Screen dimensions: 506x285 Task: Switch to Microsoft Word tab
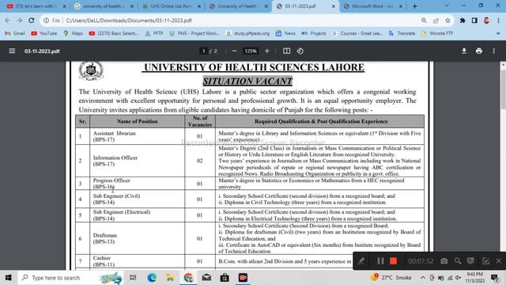point(372,6)
